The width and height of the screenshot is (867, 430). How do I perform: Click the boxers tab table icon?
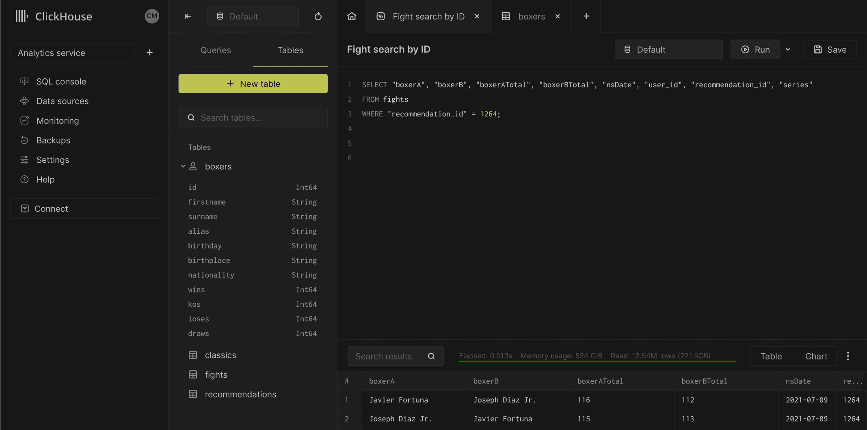coord(506,16)
